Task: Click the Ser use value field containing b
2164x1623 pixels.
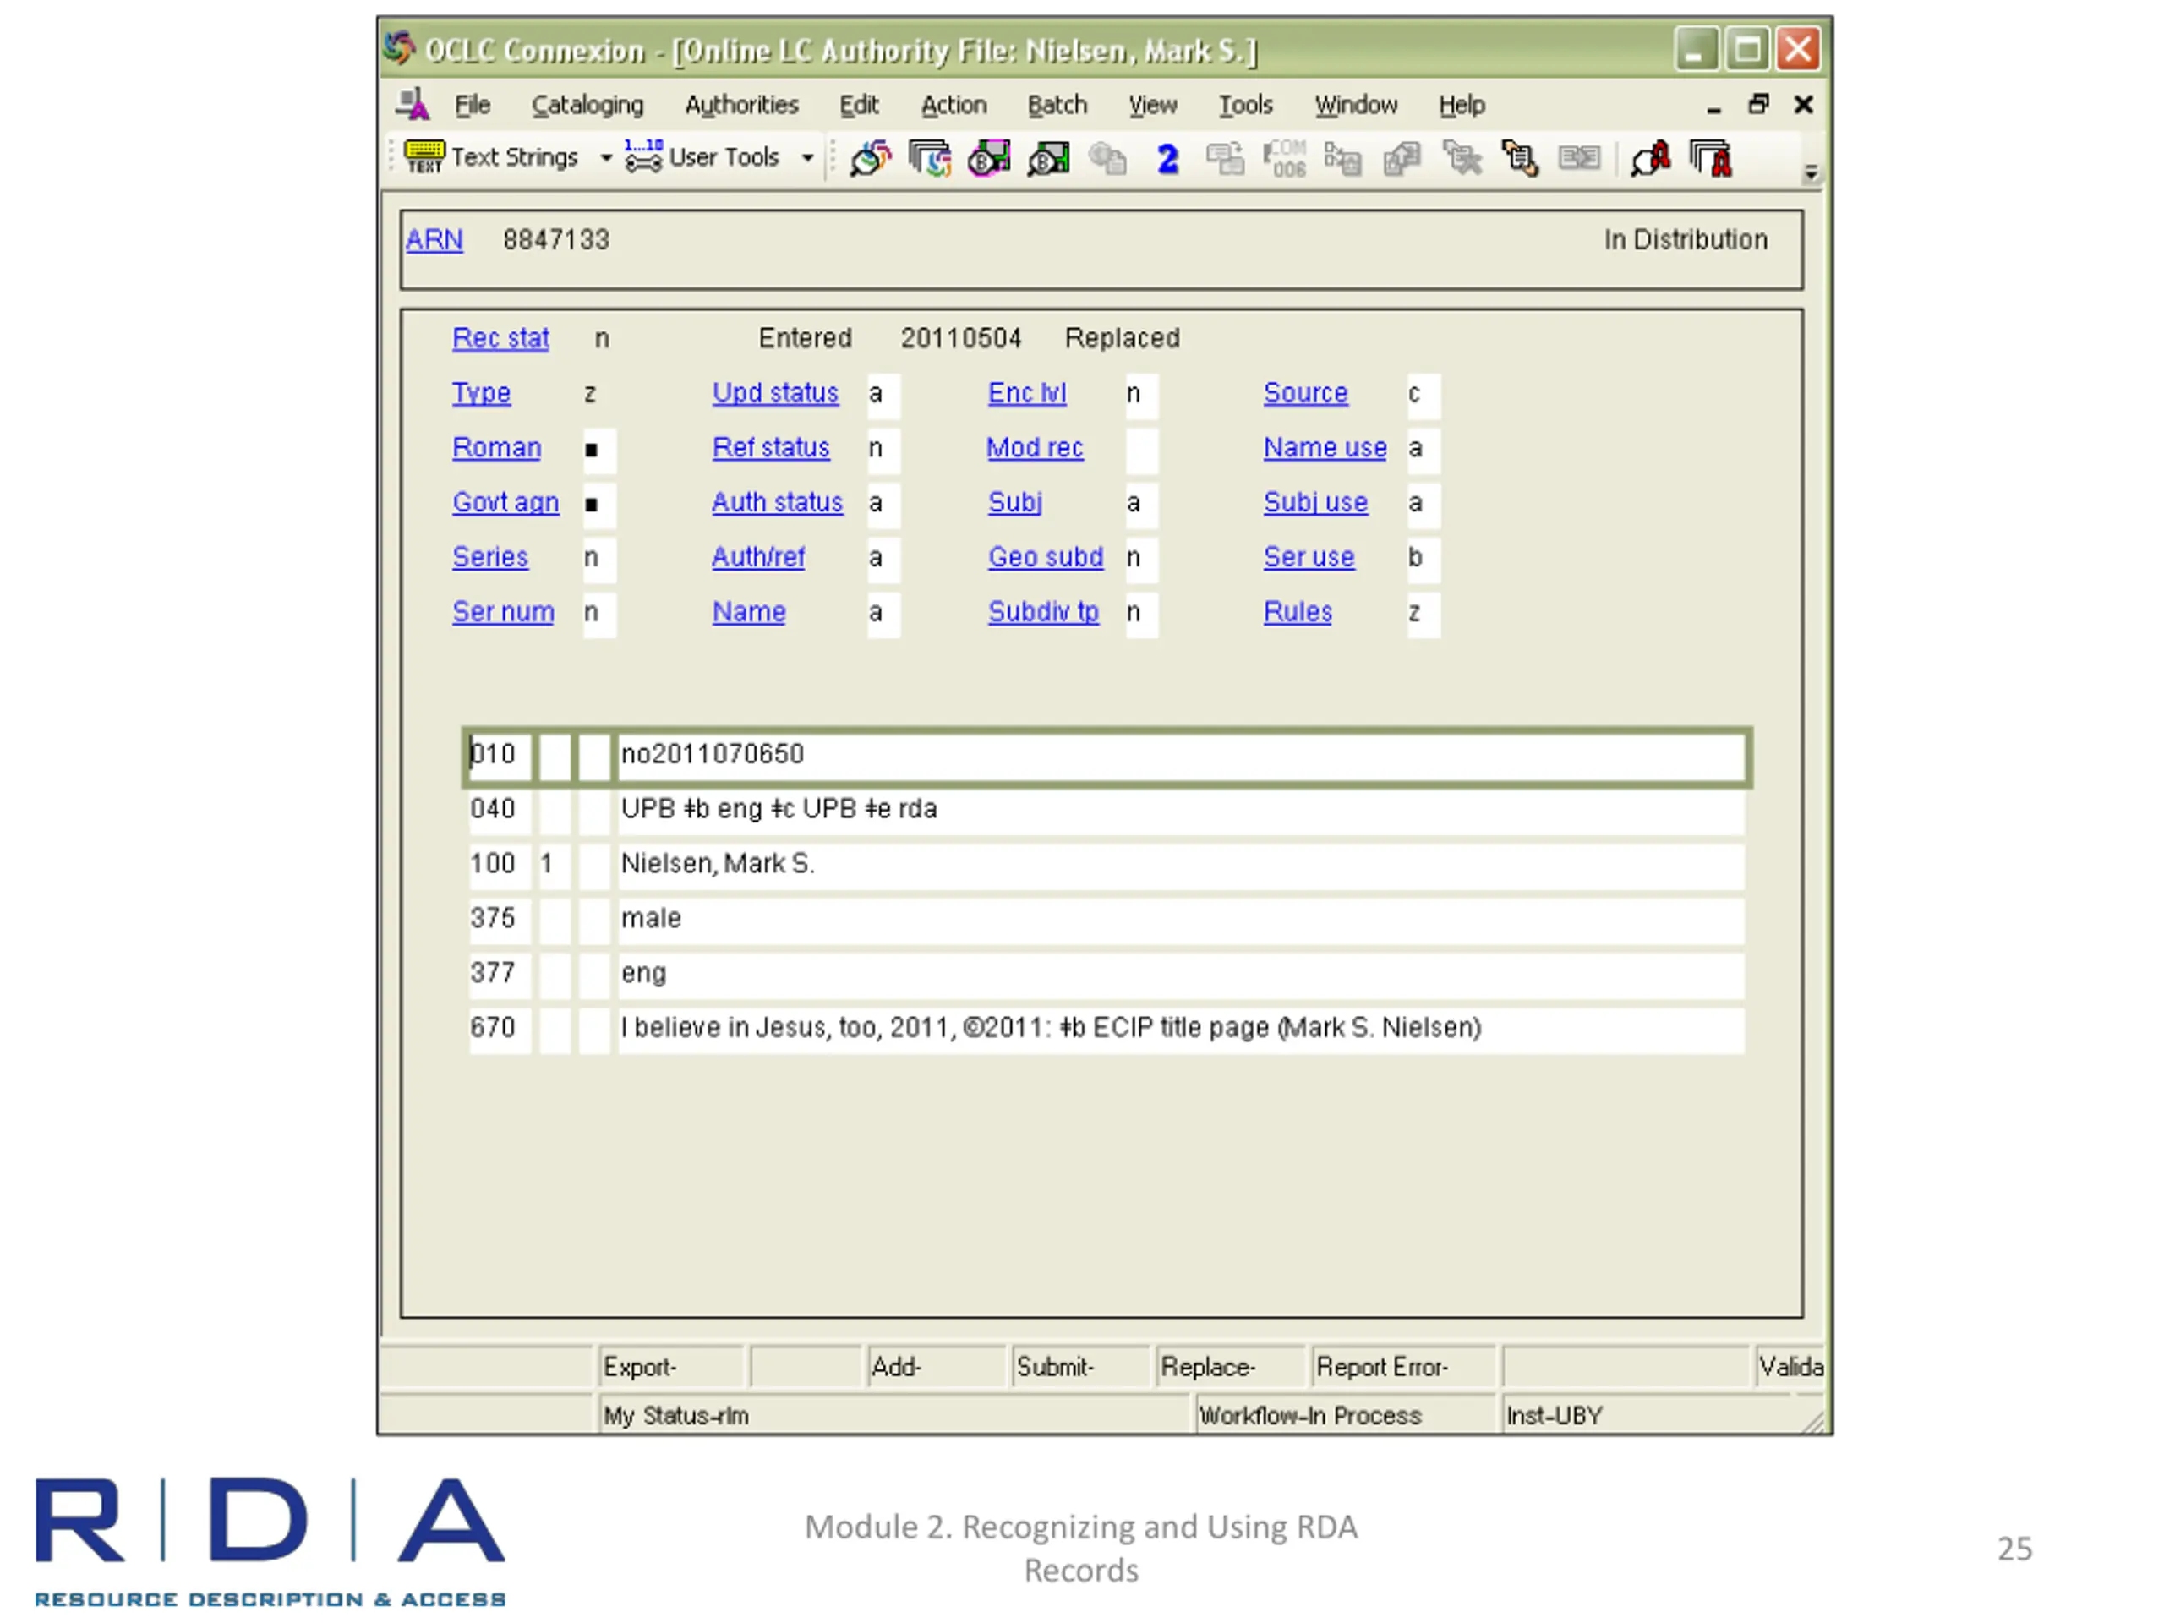Action: (1424, 560)
